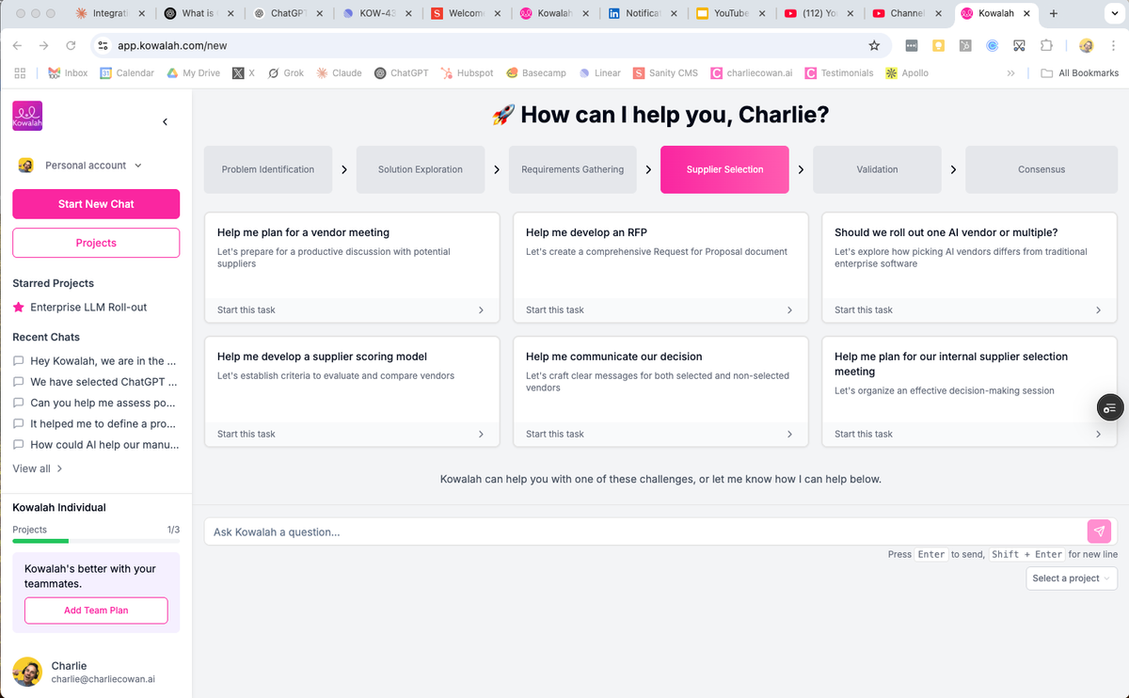Click Start New Chat button
The width and height of the screenshot is (1129, 698).
point(96,204)
